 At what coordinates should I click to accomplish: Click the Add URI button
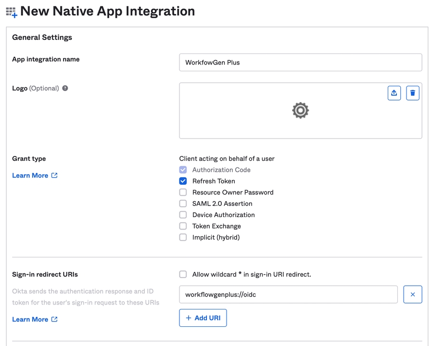pyautogui.click(x=203, y=318)
